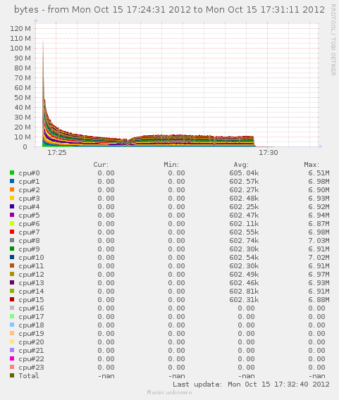Click the Avg column header

coord(241,165)
